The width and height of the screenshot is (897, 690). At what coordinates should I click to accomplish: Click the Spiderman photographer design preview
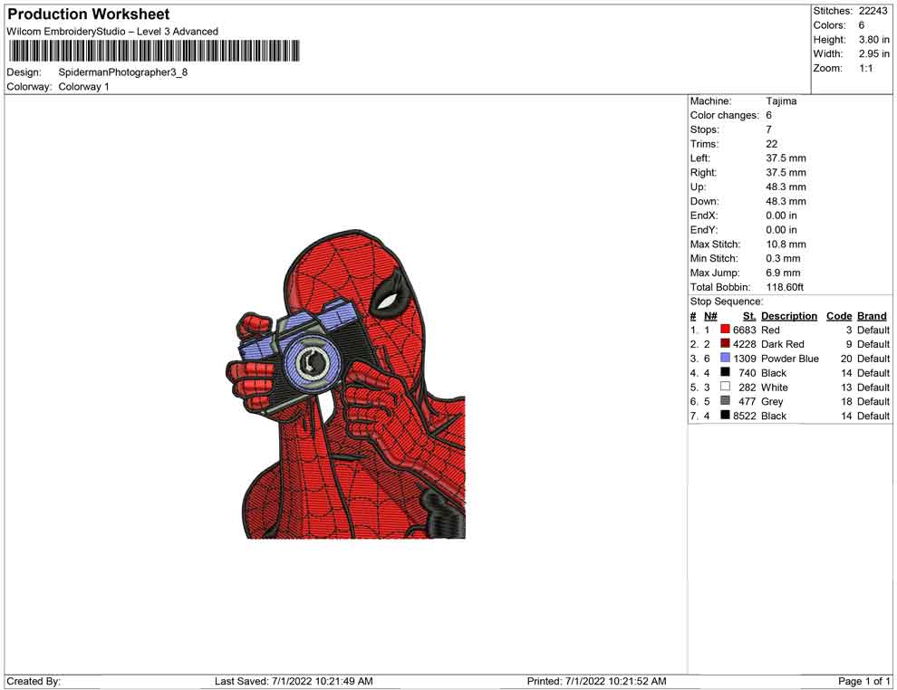tap(345, 384)
